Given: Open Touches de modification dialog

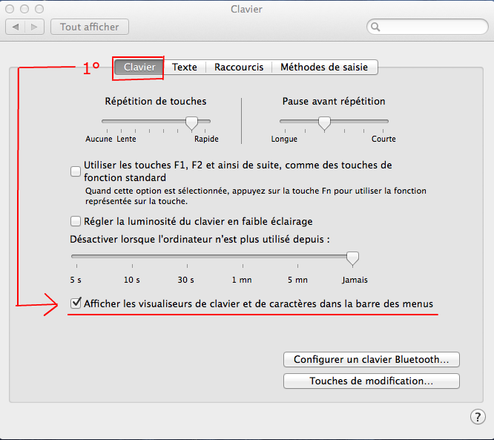Looking at the screenshot, I should 372,381.
